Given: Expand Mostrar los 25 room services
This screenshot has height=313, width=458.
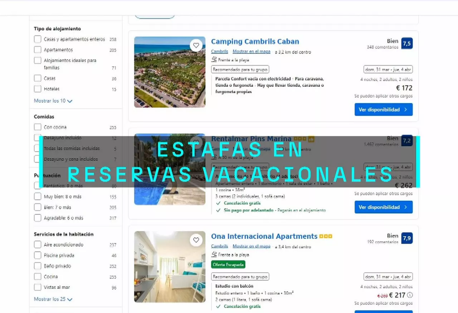Looking at the screenshot, I should point(53,299).
